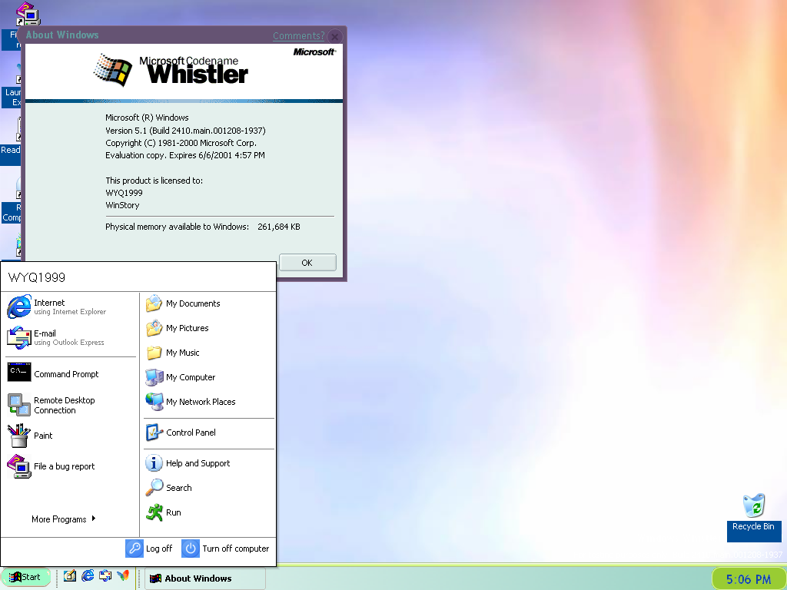The width and height of the screenshot is (787, 590).
Task: Click the Log off key icon
Action: pyautogui.click(x=134, y=549)
